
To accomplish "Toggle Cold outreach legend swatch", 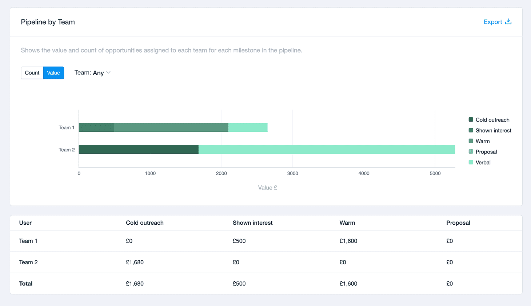I will click(471, 119).
